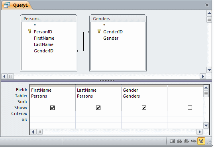214x148 pixels.
Task: Click the Persons table title bar
Action: pyautogui.click(x=49, y=19)
